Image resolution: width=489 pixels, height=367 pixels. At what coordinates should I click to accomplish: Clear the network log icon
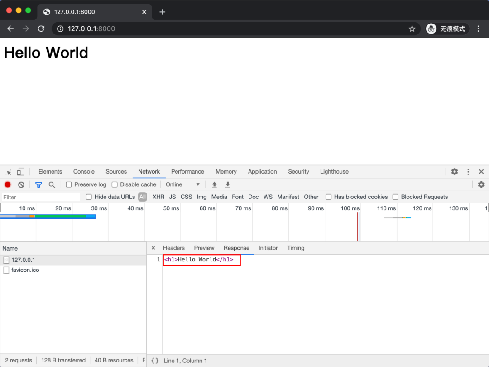(x=21, y=184)
